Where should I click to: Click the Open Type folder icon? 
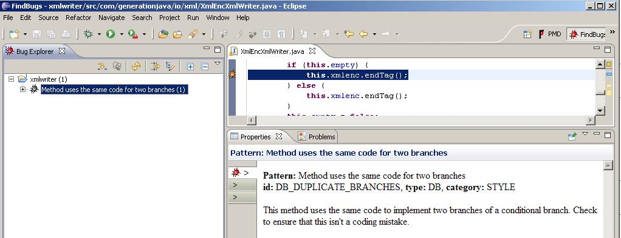click(x=163, y=35)
